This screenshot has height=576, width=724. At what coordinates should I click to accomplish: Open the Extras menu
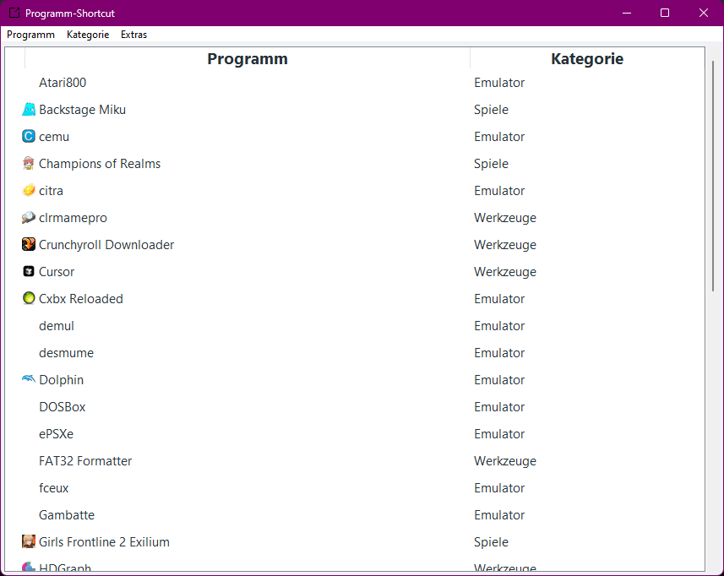133,35
